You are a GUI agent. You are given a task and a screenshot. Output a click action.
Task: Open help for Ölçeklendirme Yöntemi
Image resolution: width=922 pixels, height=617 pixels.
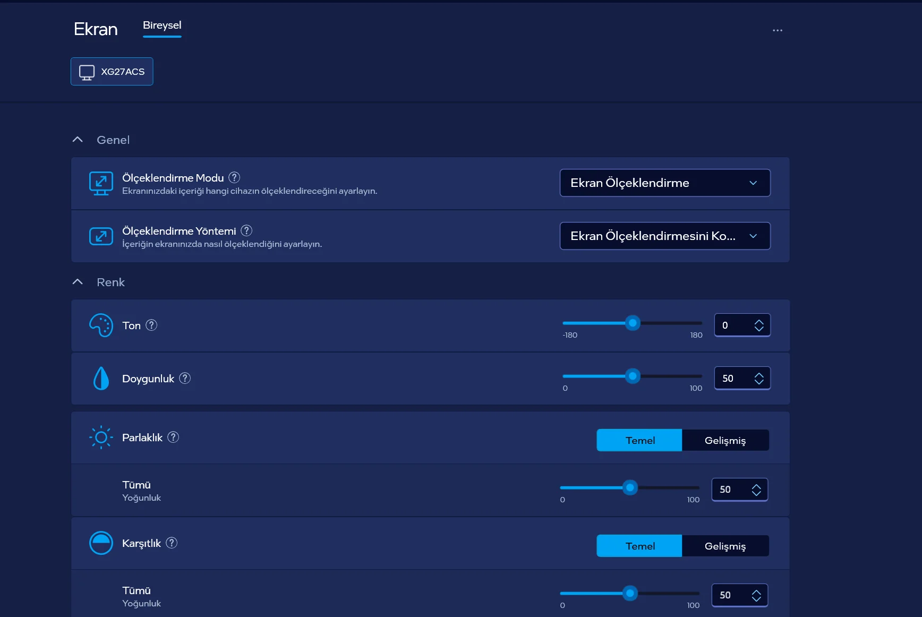click(246, 230)
